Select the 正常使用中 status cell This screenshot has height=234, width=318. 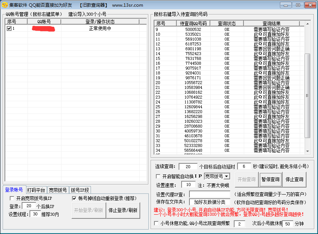tap(100, 28)
